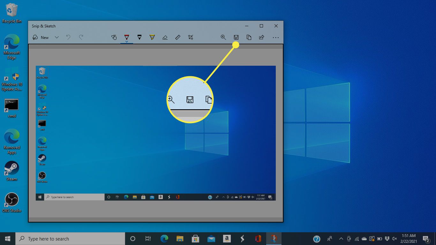Open Microsoft Store from the taskbar
This screenshot has width=436, height=245.
[x=196, y=239]
